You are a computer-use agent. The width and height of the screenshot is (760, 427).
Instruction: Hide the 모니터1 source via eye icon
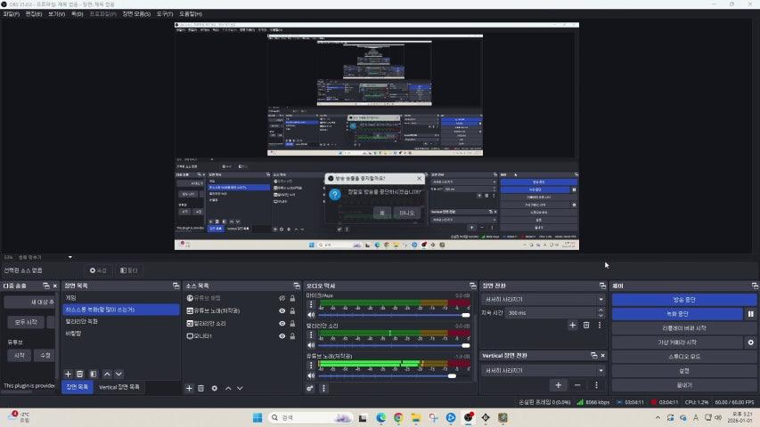[x=282, y=336]
